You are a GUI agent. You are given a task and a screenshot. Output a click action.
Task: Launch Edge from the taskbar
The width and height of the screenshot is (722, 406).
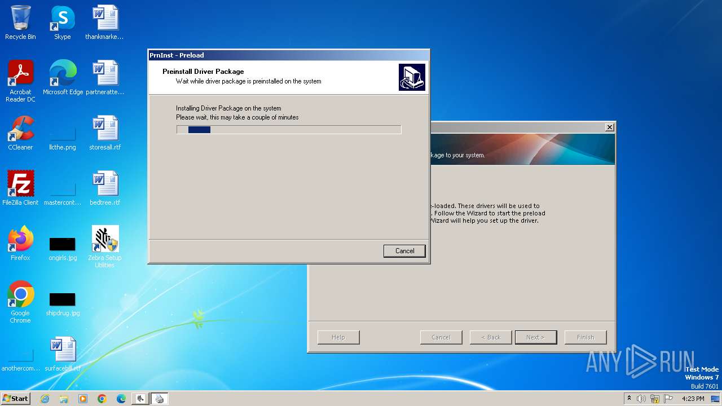point(121,399)
